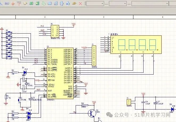Select the D1 LED diode symbol
The image size is (176, 122).
click(25, 72)
